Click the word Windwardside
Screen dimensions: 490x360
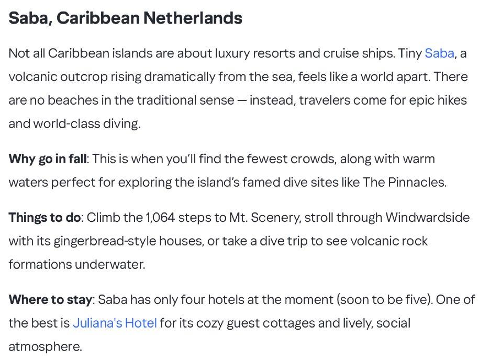click(x=427, y=218)
